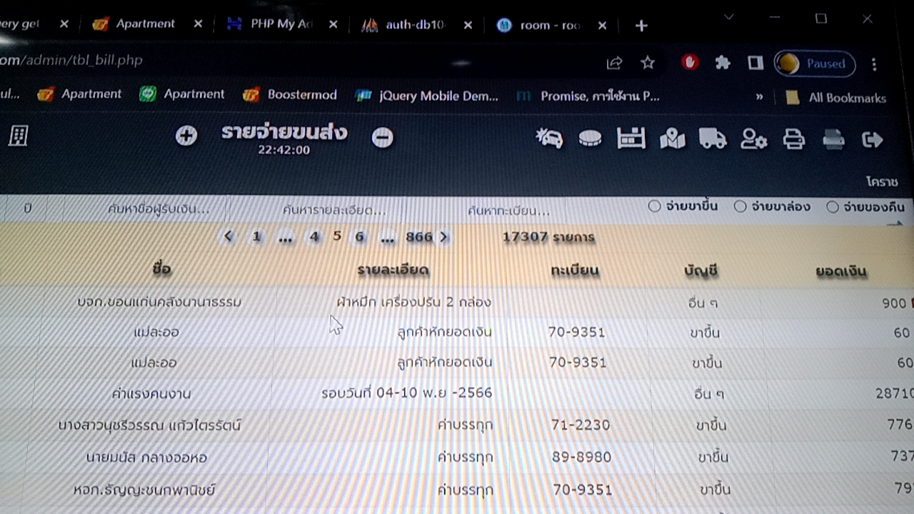The width and height of the screenshot is (914, 514).
Task: Expand hidden bookmarks with double chevron
Action: tap(758, 97)
